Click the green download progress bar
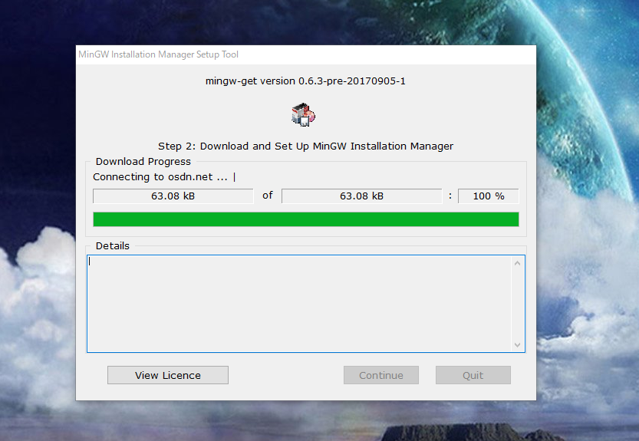This screenshot has height=441, width=639. click(x=306, y=219)
